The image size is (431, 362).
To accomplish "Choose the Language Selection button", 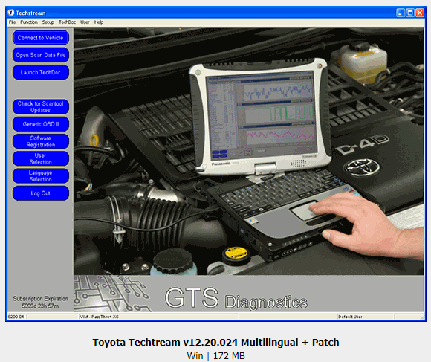I will pyautogui.click(x=41, y=176).
